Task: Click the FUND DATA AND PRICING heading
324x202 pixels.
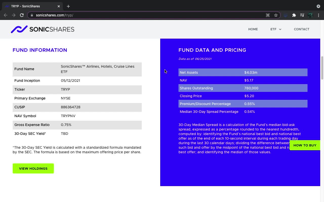Action: pos(212,50)
